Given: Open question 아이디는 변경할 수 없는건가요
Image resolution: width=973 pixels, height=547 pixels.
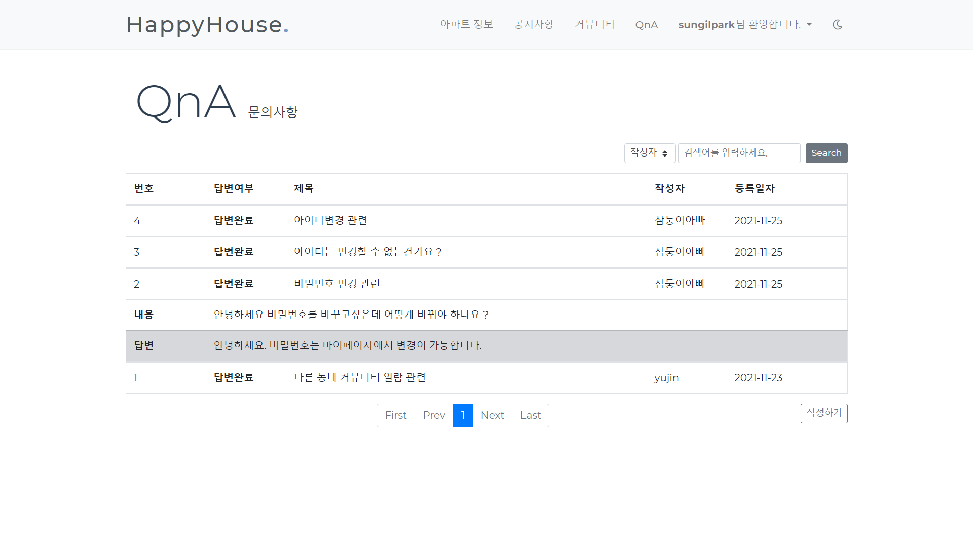Looking at the screenshot, I should 368,252.
